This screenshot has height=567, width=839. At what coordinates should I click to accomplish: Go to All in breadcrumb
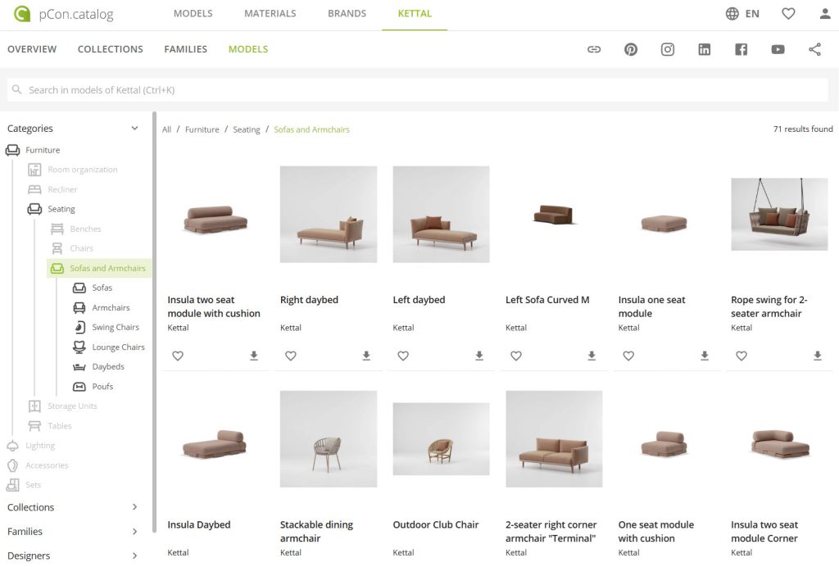point(166,129)
